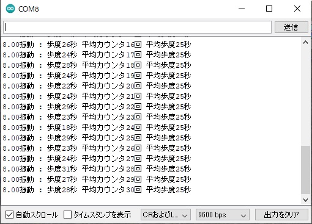312x224 pixels.
Task: Click the output line with 平均カウンタ16回
Action: click(x=97, y=45)
